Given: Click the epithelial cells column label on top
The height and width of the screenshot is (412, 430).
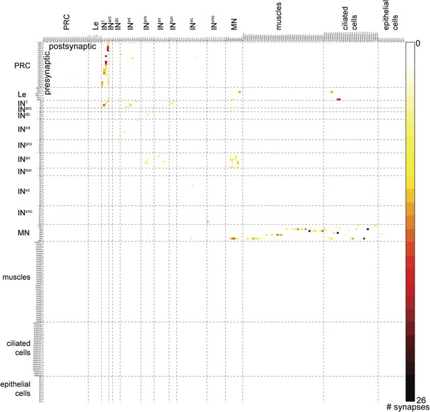Looking at the screenshot, I should 390,15.
